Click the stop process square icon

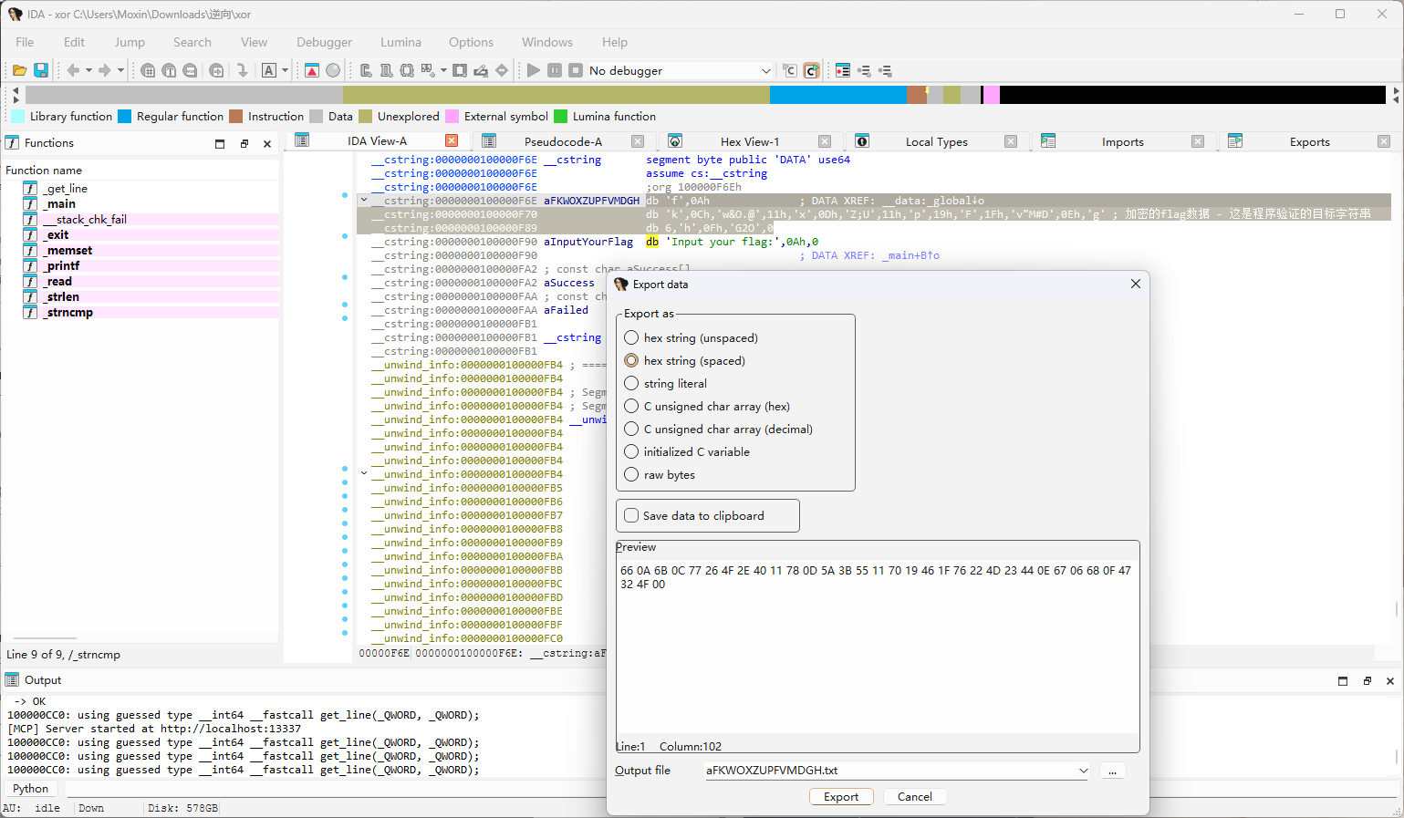pos(576,70)
